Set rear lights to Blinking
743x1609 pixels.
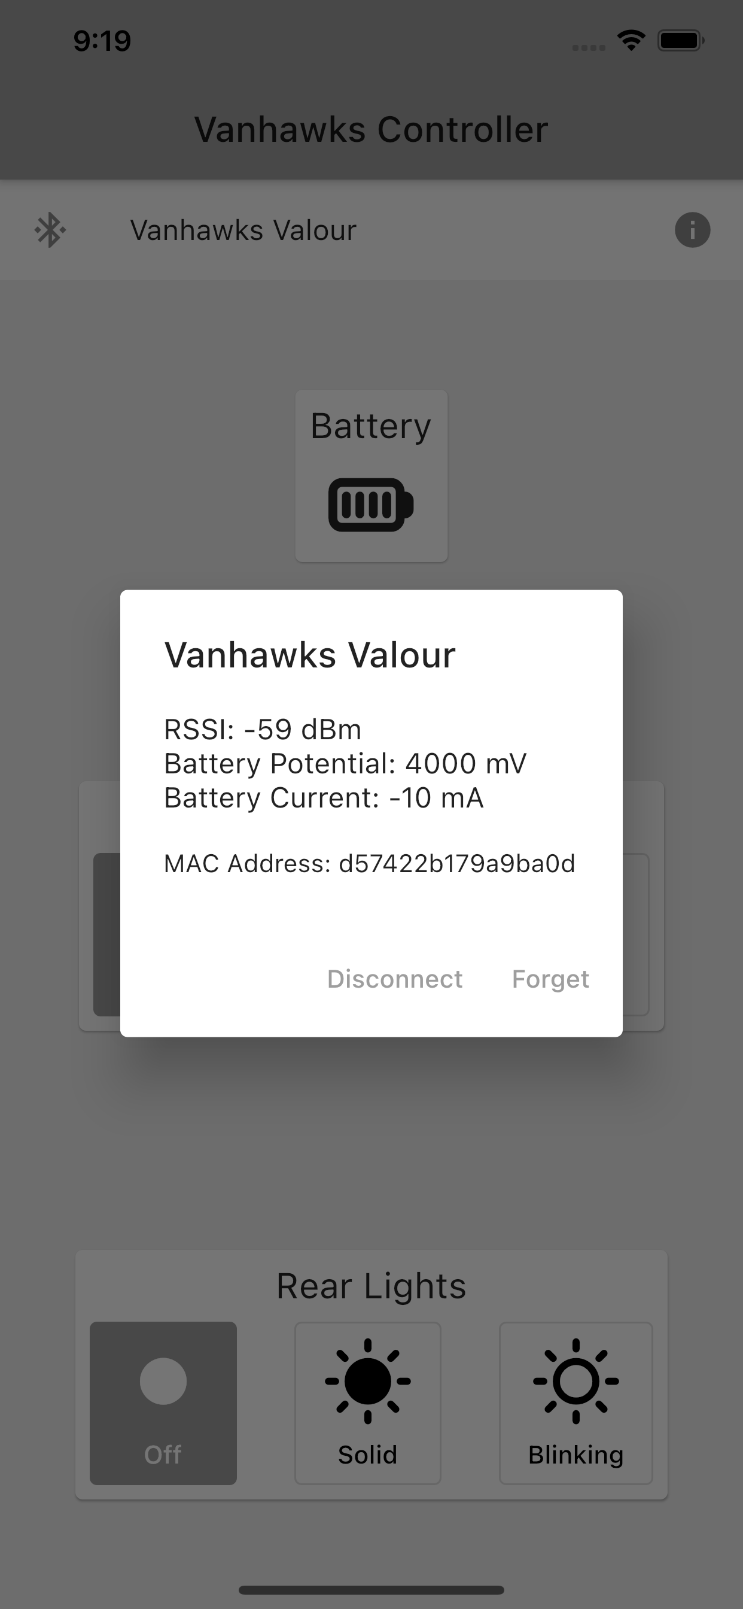tap(575, 1404)
